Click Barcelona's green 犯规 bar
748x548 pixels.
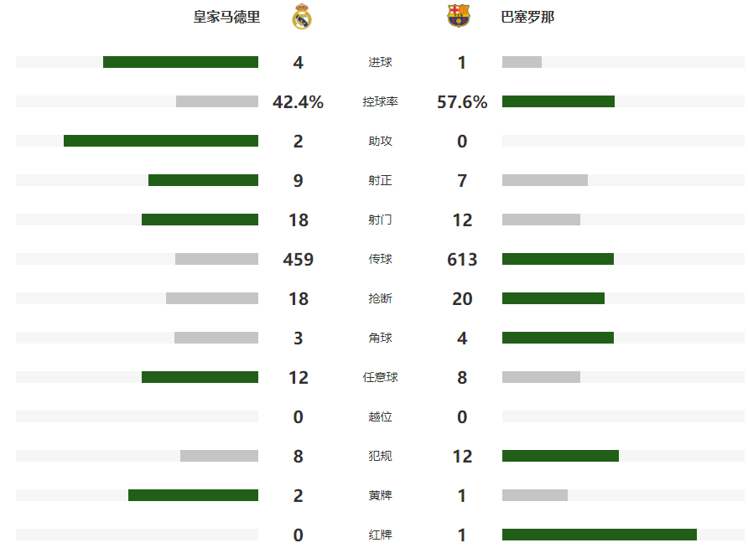point(560,456)
